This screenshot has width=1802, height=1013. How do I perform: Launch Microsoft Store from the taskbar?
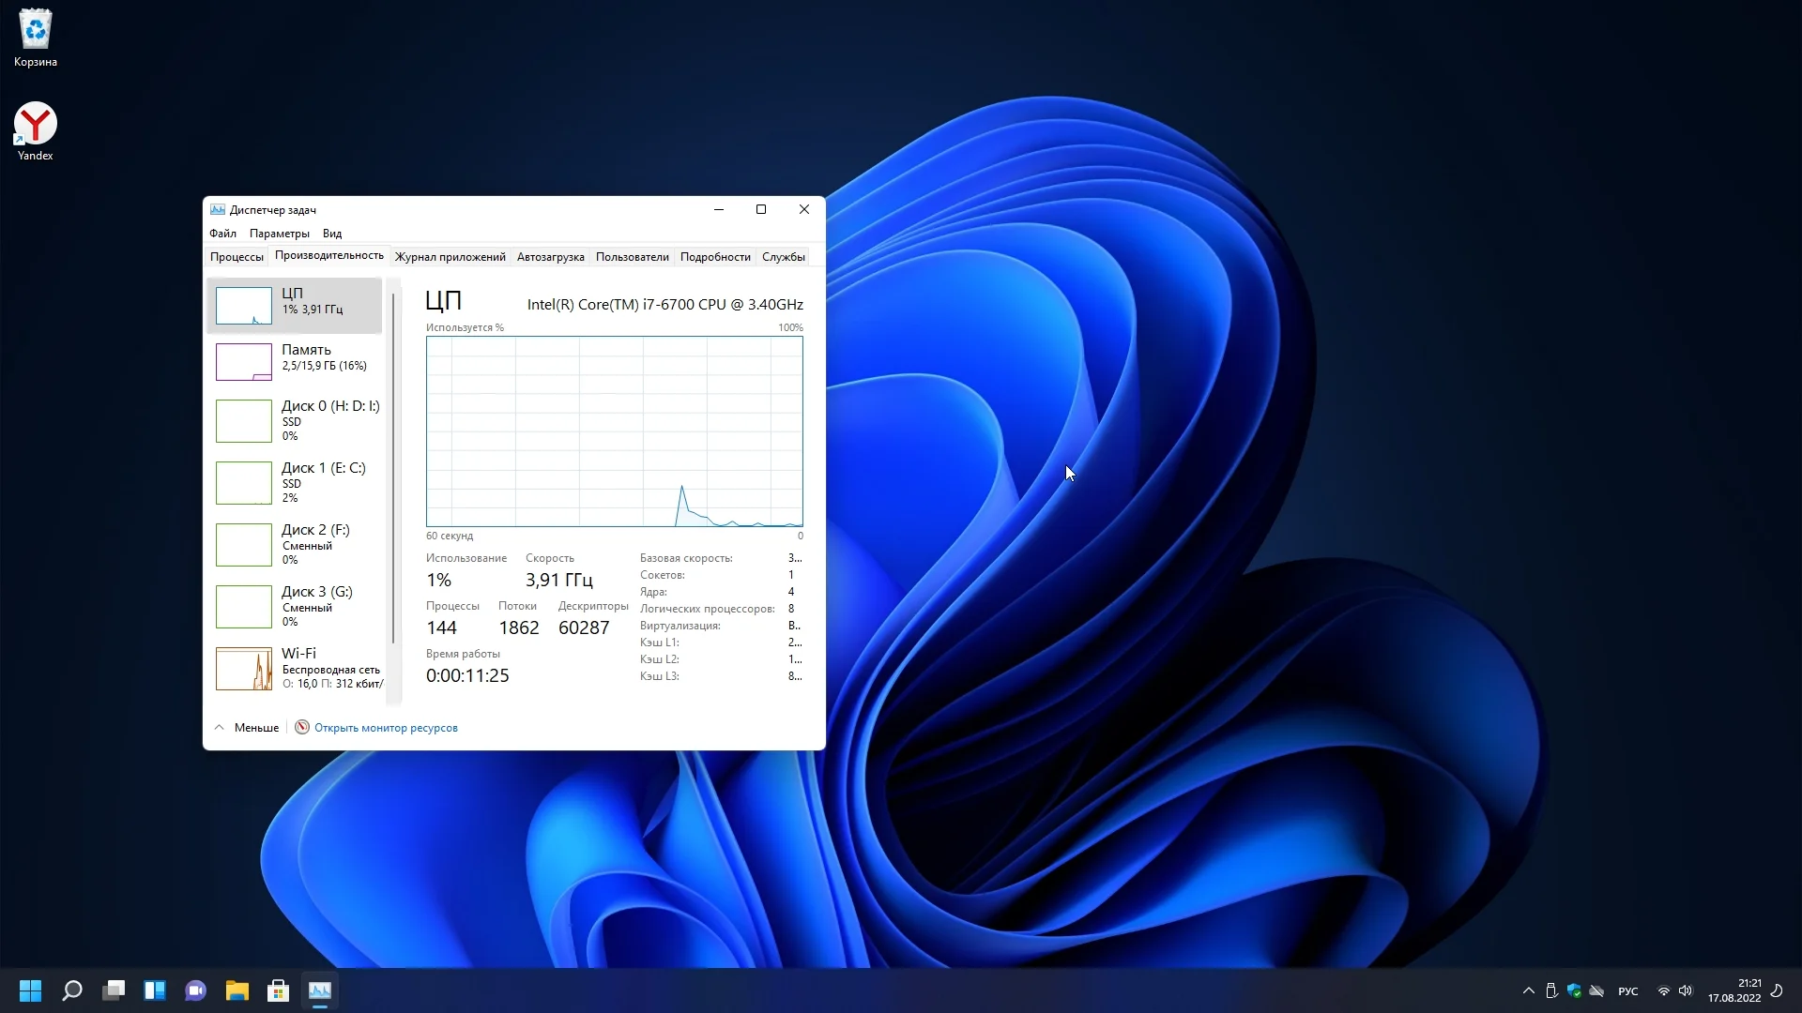coord(278,990)
